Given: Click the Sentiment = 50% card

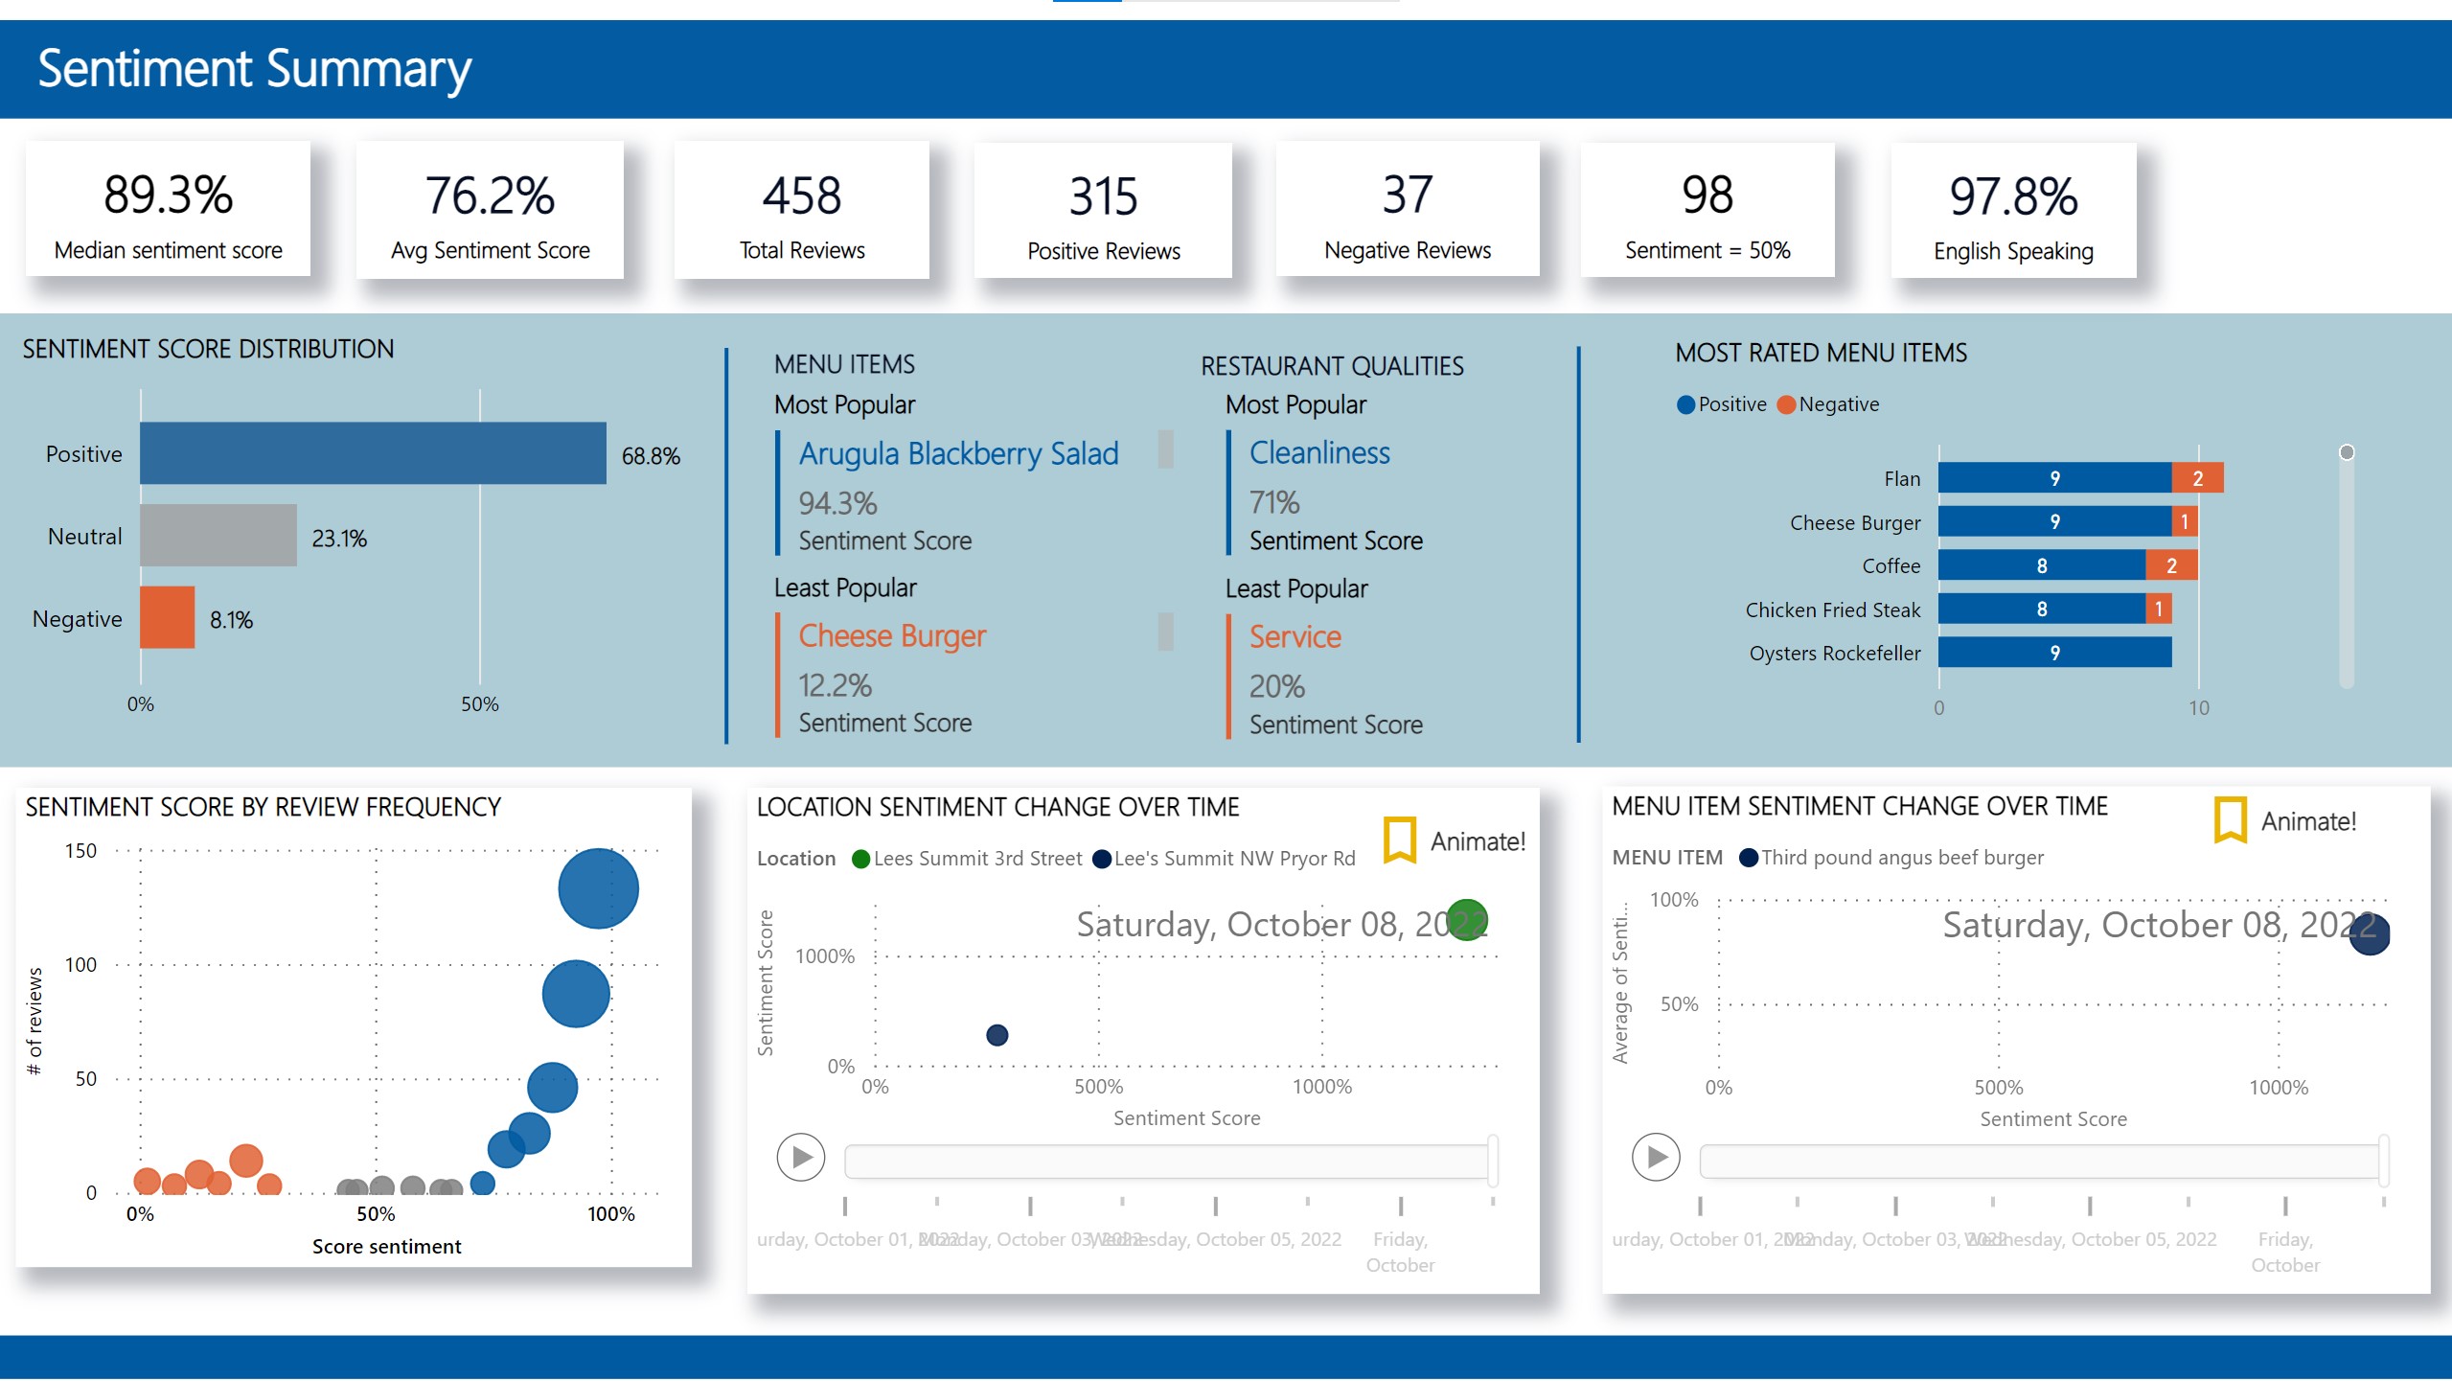Looking at the screenshot, I should pos(1707,210).
